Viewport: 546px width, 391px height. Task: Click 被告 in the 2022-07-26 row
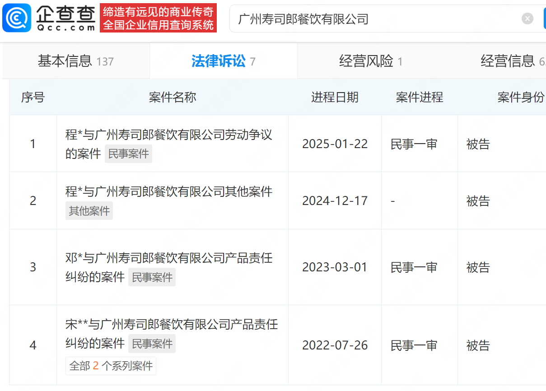(478, 345)
